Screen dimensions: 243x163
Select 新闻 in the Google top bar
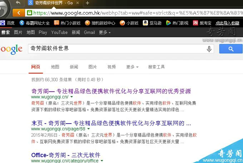76,32
